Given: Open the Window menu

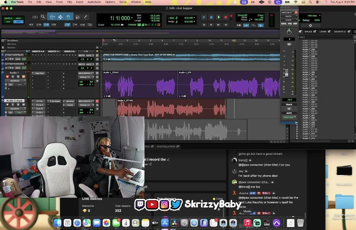Looking at the screenshot, I should click(x=136, y=2).
